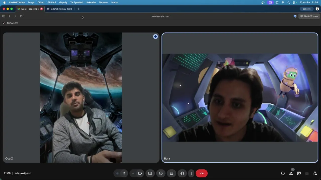Click the globe menu bar icon
The width and height of the screenshot is (321, 180).
263,2
